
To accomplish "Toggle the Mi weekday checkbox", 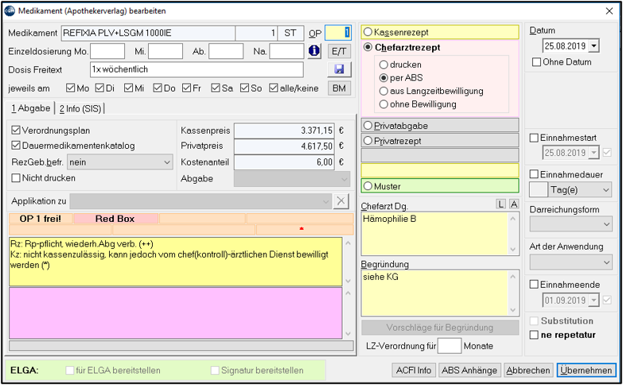I will [128, 87].
